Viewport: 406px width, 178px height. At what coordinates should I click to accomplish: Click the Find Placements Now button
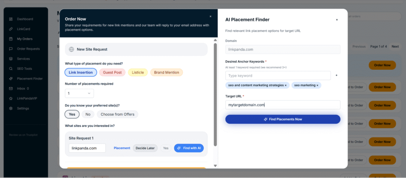point(283,119)
